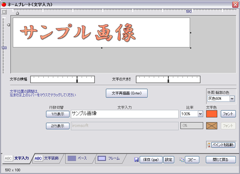
Task: Click the rectangle icon of フレーム tab
Action: pos(102,158)
